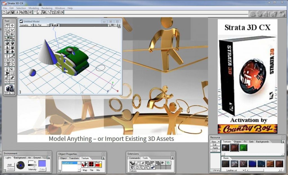Select the green texture thumbnail in Textures
The width and height of the screenshot is (288, 175).
[x=244, y=148]
